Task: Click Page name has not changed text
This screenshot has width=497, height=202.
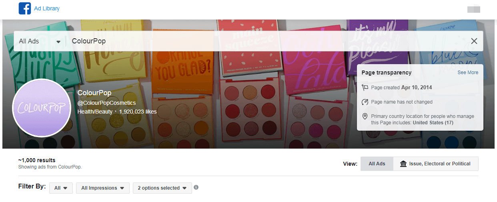Action: point(402,102)
